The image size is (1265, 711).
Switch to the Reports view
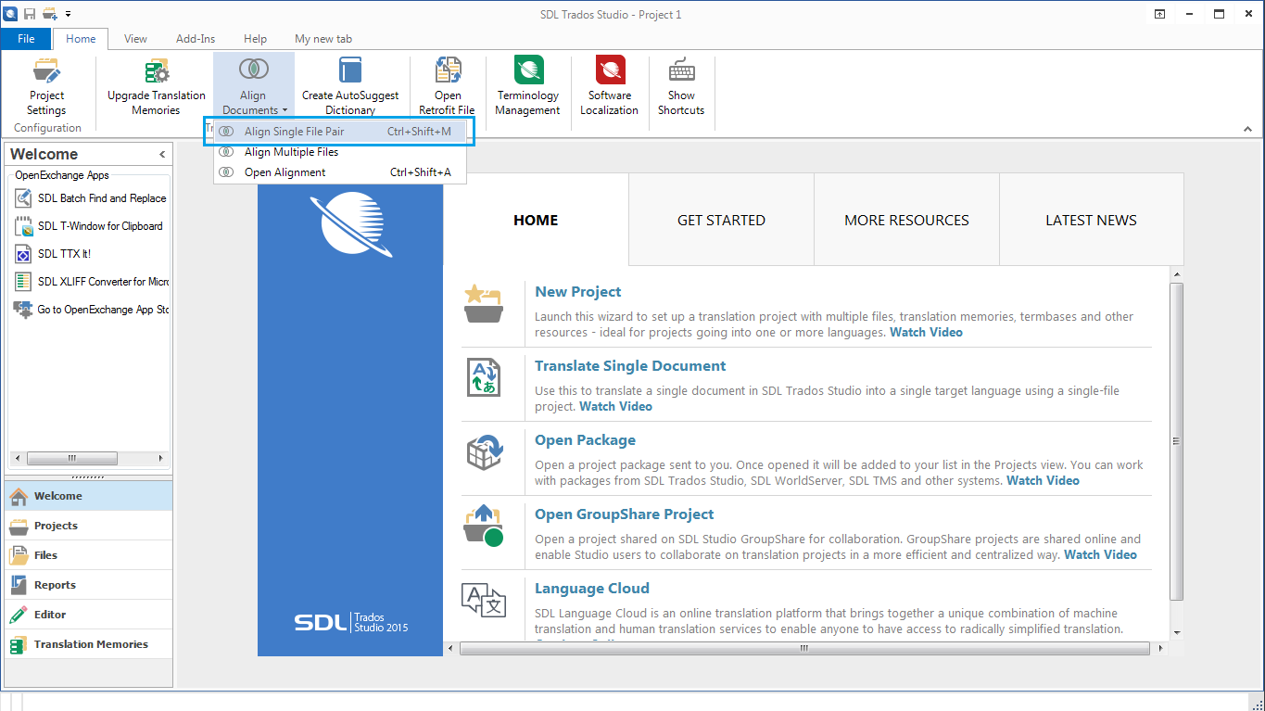click(x=89, y=585)
